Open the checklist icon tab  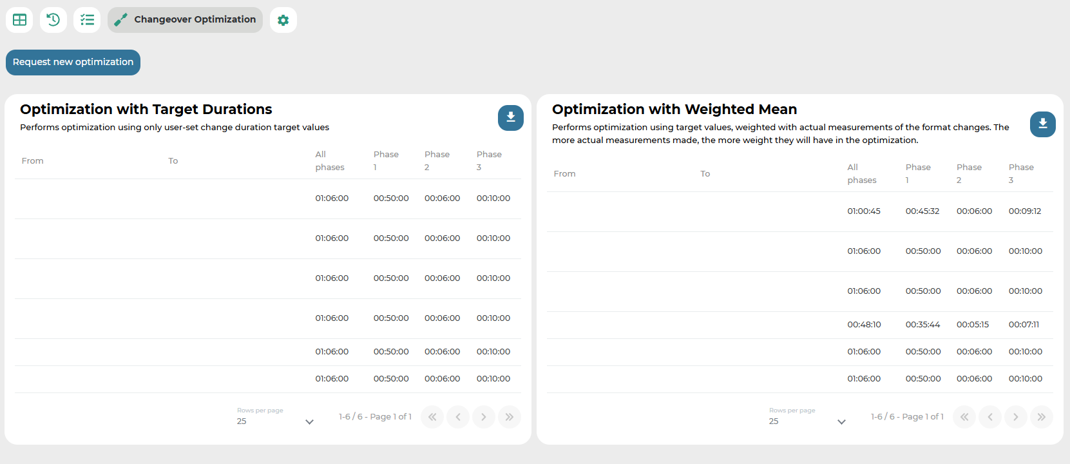[87, 20]
